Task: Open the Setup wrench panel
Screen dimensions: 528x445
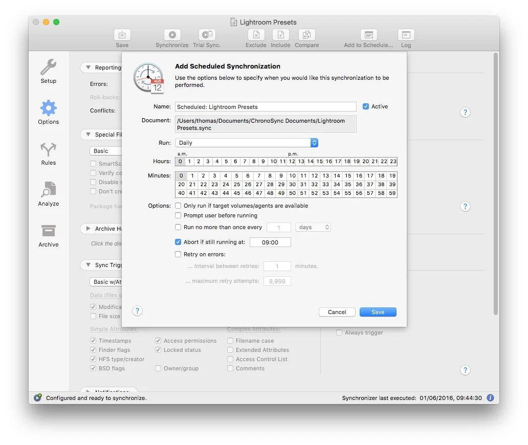Action: (x=49, y=72)
